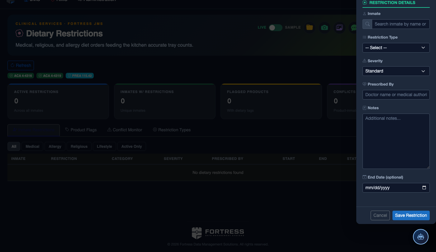Click the yellow folder icon in header
436x252 pixels.
tap(309, 27)
